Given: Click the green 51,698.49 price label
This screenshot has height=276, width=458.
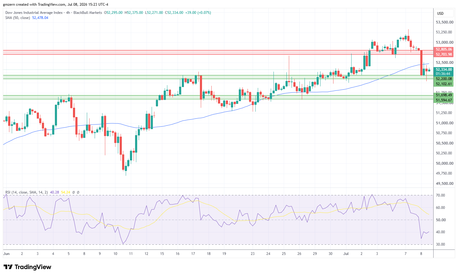Looking at the screenshot, I should [444, 95].
